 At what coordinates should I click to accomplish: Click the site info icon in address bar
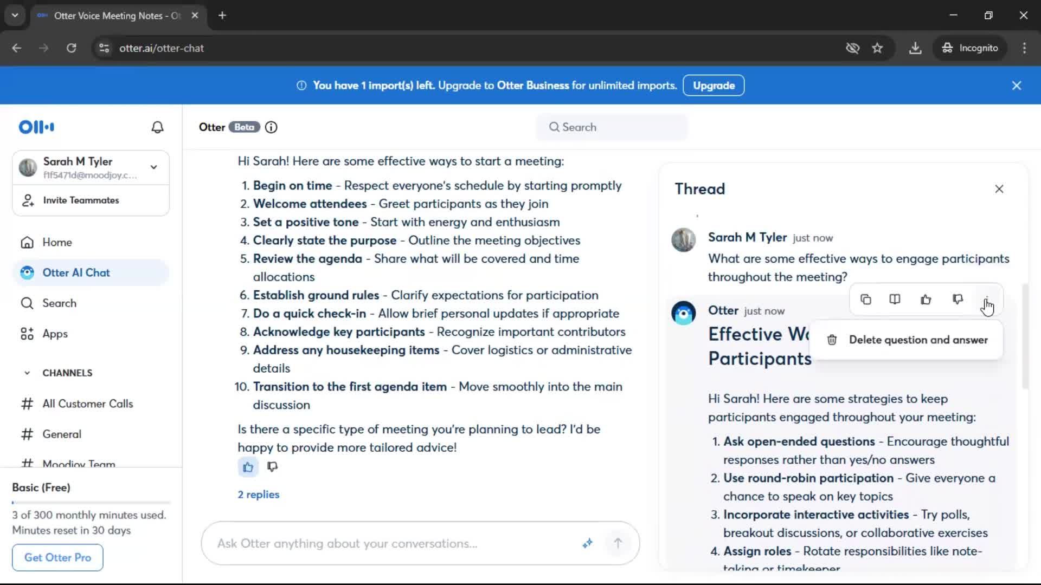(104, 48)
